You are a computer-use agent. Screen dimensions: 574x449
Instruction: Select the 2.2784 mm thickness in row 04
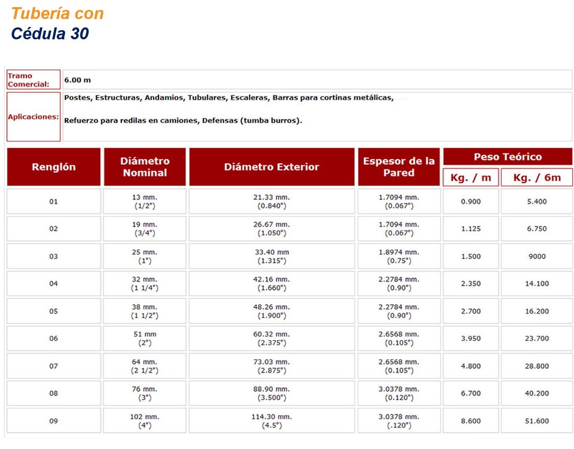point(399,283)
